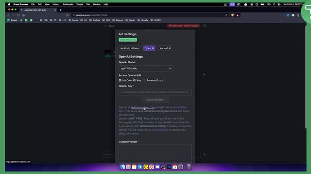The height and width of the screenshot is (174, 311).
Task: Open the LLC bookmarks folder
Action: (x=63, y=20)
